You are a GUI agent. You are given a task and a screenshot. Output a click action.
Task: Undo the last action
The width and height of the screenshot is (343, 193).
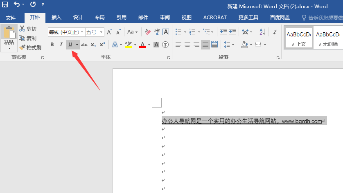pos(17,4)
